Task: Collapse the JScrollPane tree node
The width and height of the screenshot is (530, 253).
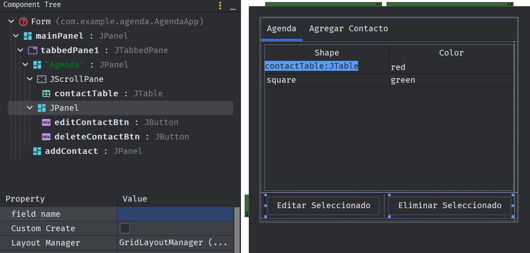Action: (x=30, y=79)
